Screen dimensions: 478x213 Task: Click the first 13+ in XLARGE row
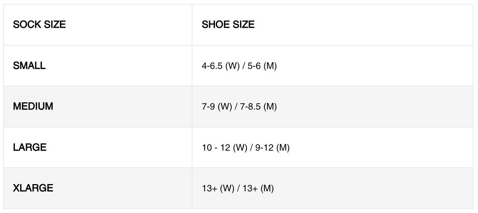209,189
